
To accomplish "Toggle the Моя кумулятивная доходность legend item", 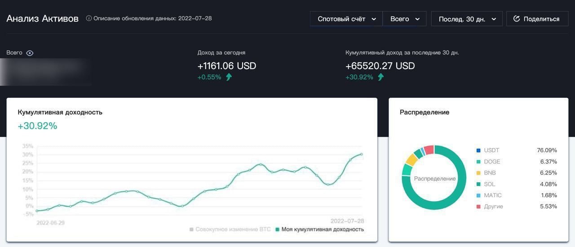I will [x=319, y=229].
